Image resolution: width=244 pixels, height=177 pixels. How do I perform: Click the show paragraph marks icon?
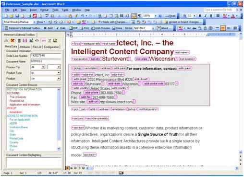pos(139,16)
